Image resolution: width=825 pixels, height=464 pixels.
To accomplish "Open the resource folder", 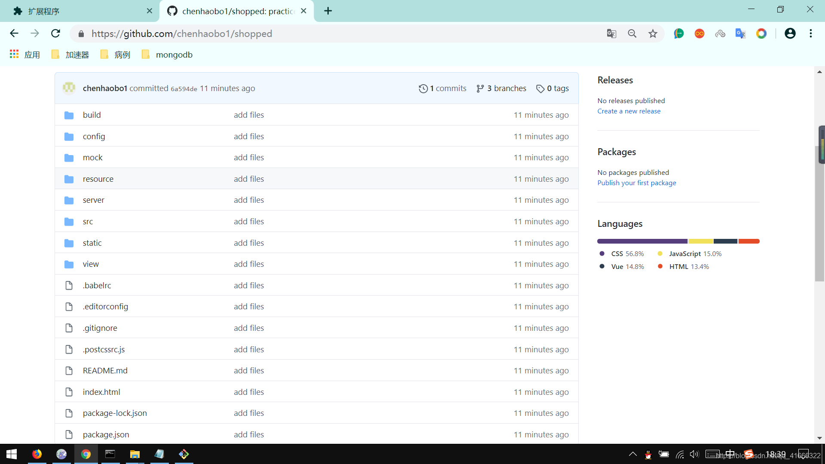I will (98, 179).
